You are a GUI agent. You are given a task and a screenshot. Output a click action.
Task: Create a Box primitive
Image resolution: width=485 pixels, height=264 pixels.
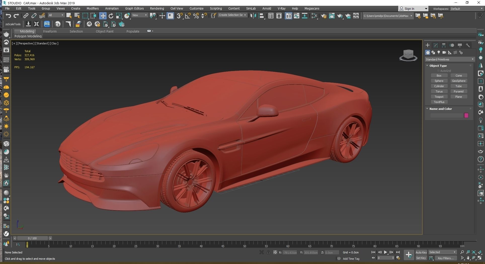pyautogui.click(x=439, y=76)
